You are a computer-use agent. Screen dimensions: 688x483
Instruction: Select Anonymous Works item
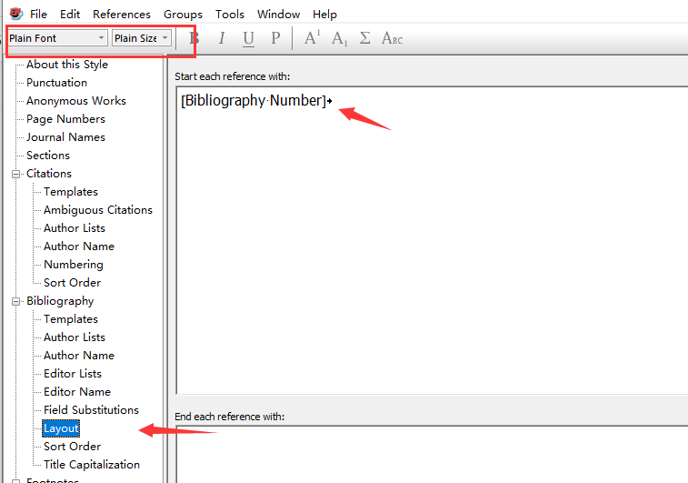[x=76, y=101]
